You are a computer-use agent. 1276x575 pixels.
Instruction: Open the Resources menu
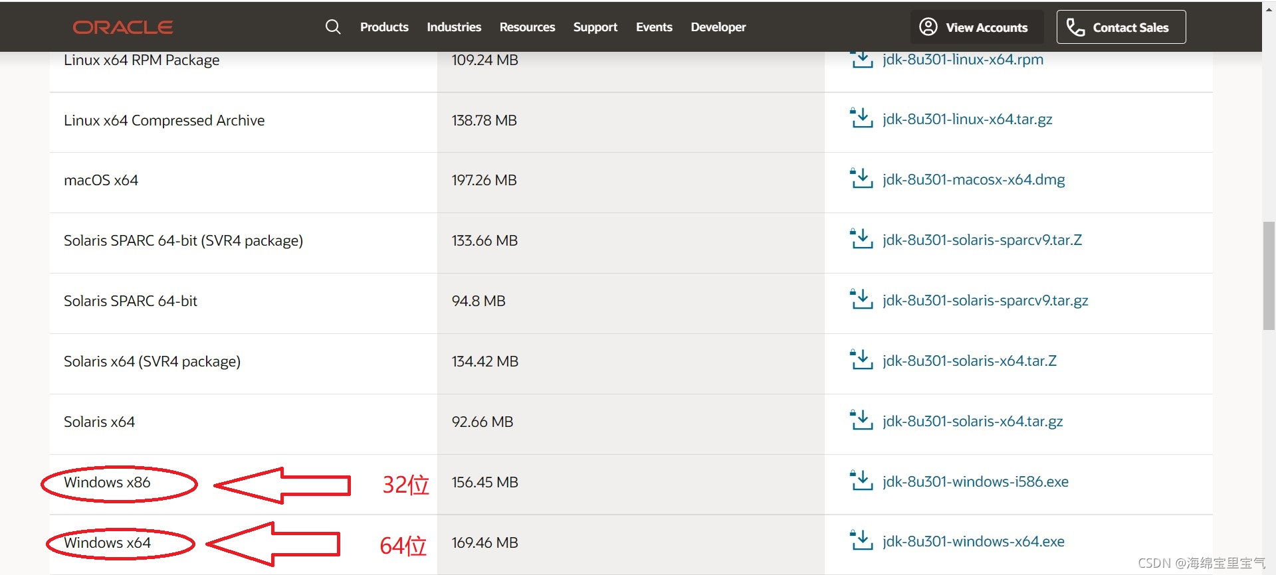[527, 27]
